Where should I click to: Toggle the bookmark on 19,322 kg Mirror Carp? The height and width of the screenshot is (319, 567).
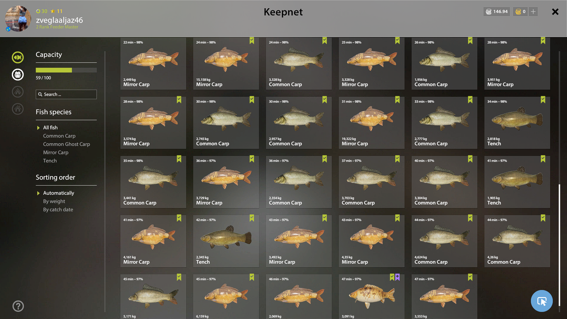click(x=397, y=100)
